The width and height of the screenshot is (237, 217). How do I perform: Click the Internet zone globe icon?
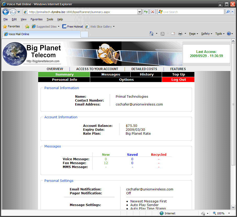pyautogui.click(x=161, y=213)
